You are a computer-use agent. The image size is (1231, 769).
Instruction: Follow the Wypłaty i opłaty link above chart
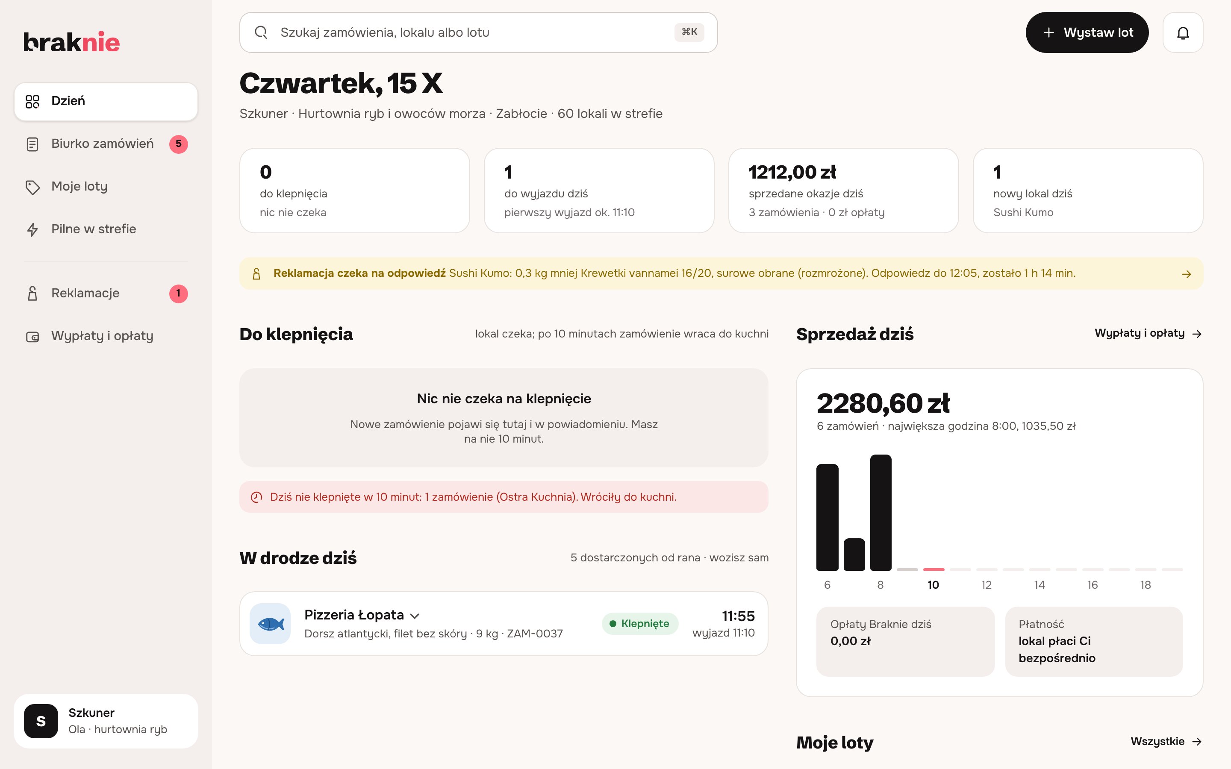coord(1148,334)
